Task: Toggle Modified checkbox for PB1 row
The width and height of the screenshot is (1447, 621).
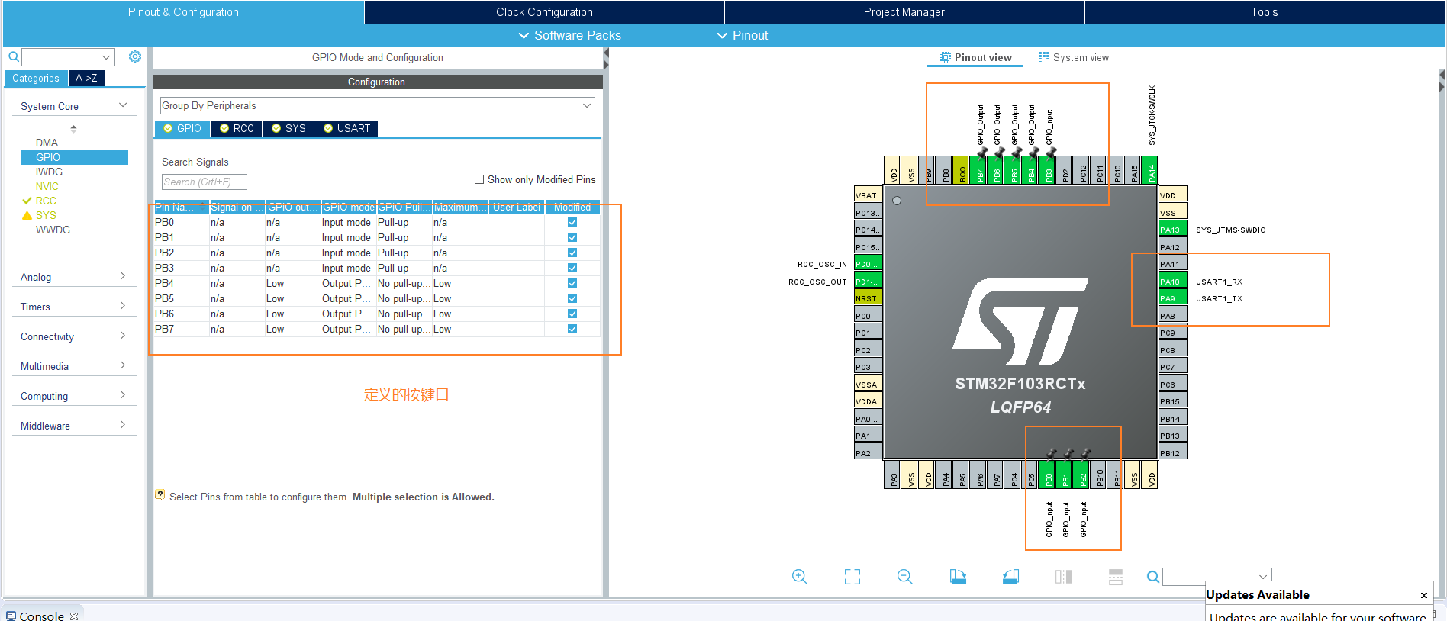Action: [572, 237]
